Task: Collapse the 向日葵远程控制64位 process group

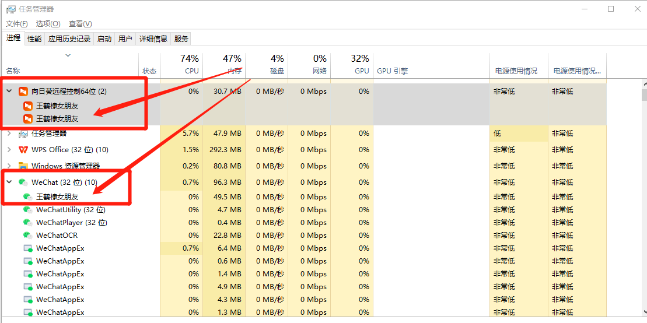Action: [9, 92]
